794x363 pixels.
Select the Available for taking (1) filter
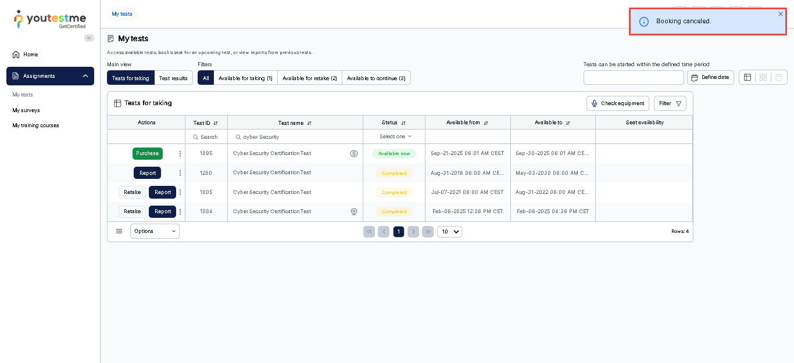pyautogui.click(x=245, y=78)
